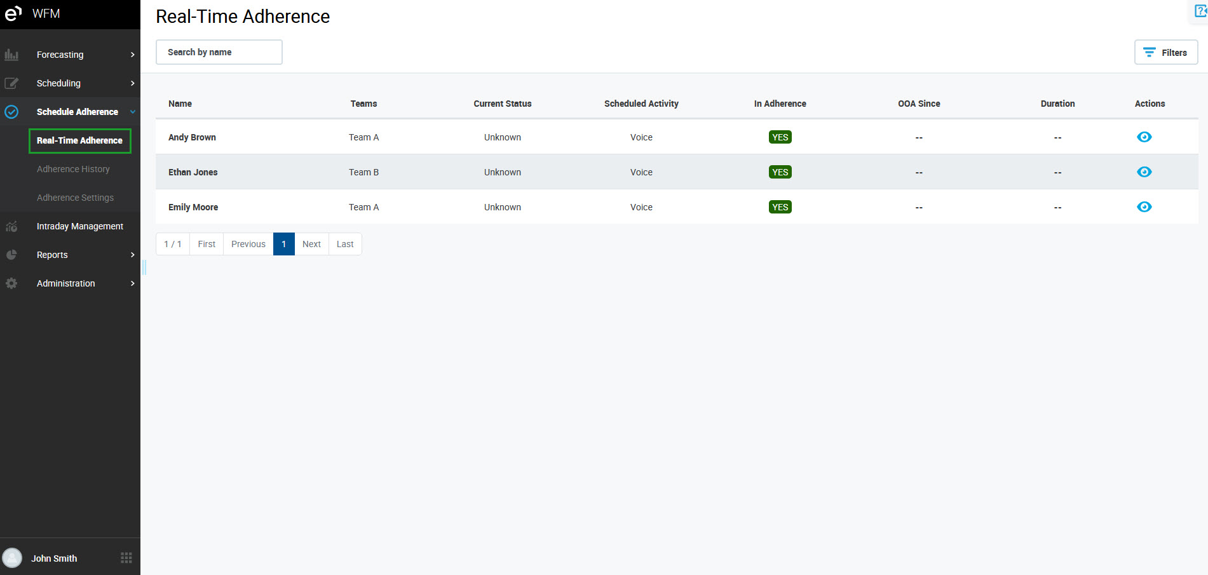Image resolution: width=1208 pixels, height=575 pixels.
Task: Open the help icon in top right corner
Action: (1200, 11)
